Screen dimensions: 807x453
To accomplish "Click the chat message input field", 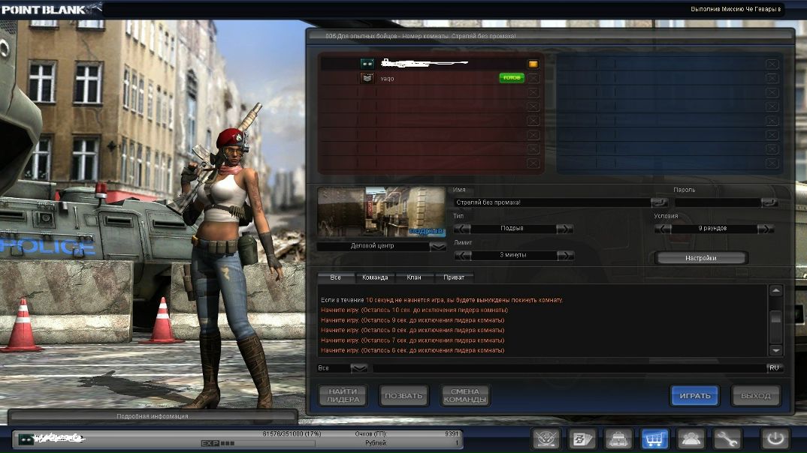I will coord(570,367).
